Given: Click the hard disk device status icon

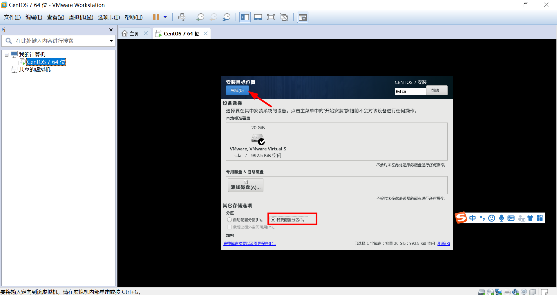Looking at the screenshot, I should point(482,292).
